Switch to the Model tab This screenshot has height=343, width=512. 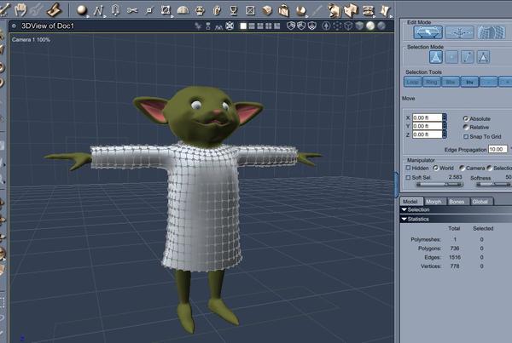coord(410,202)
